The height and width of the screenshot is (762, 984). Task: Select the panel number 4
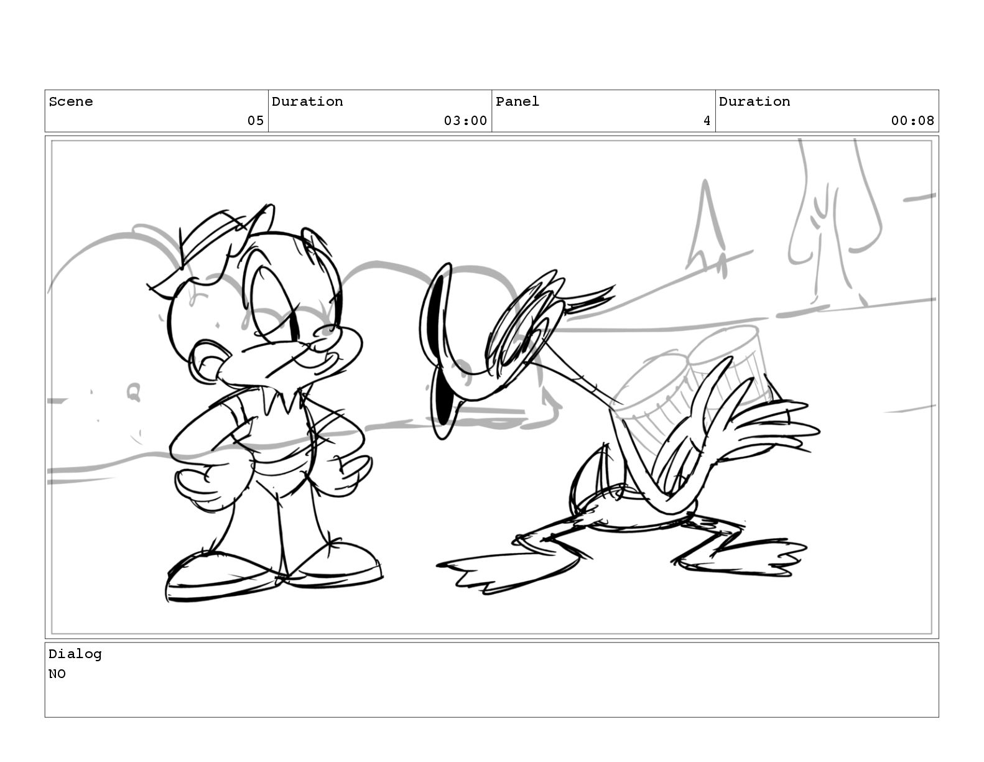pos(707,121)
